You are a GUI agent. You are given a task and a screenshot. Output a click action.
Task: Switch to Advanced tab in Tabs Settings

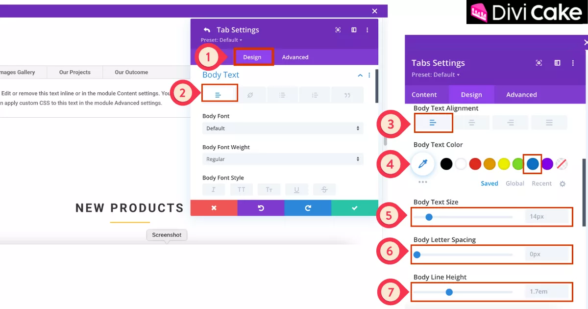pos(521,95)
